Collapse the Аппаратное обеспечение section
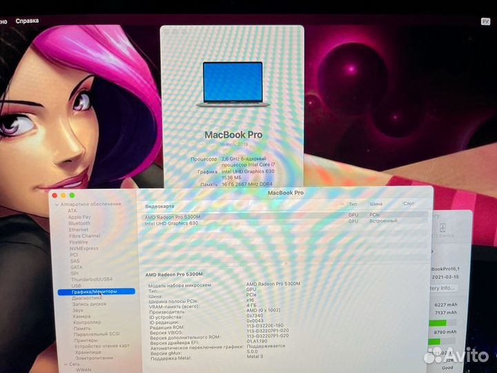Screen dimensions: 497x373 point(57,204)
